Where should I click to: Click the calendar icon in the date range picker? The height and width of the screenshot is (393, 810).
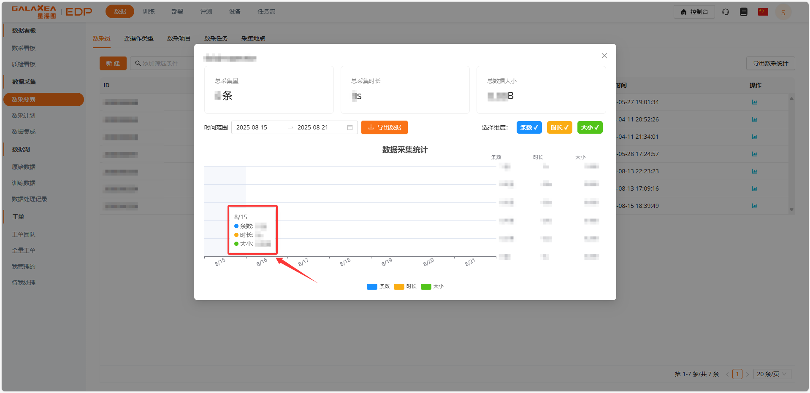(x=349, y=127)
